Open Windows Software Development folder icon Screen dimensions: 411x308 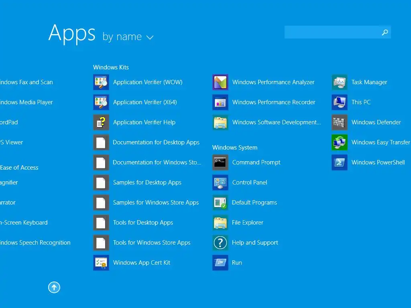220,122
